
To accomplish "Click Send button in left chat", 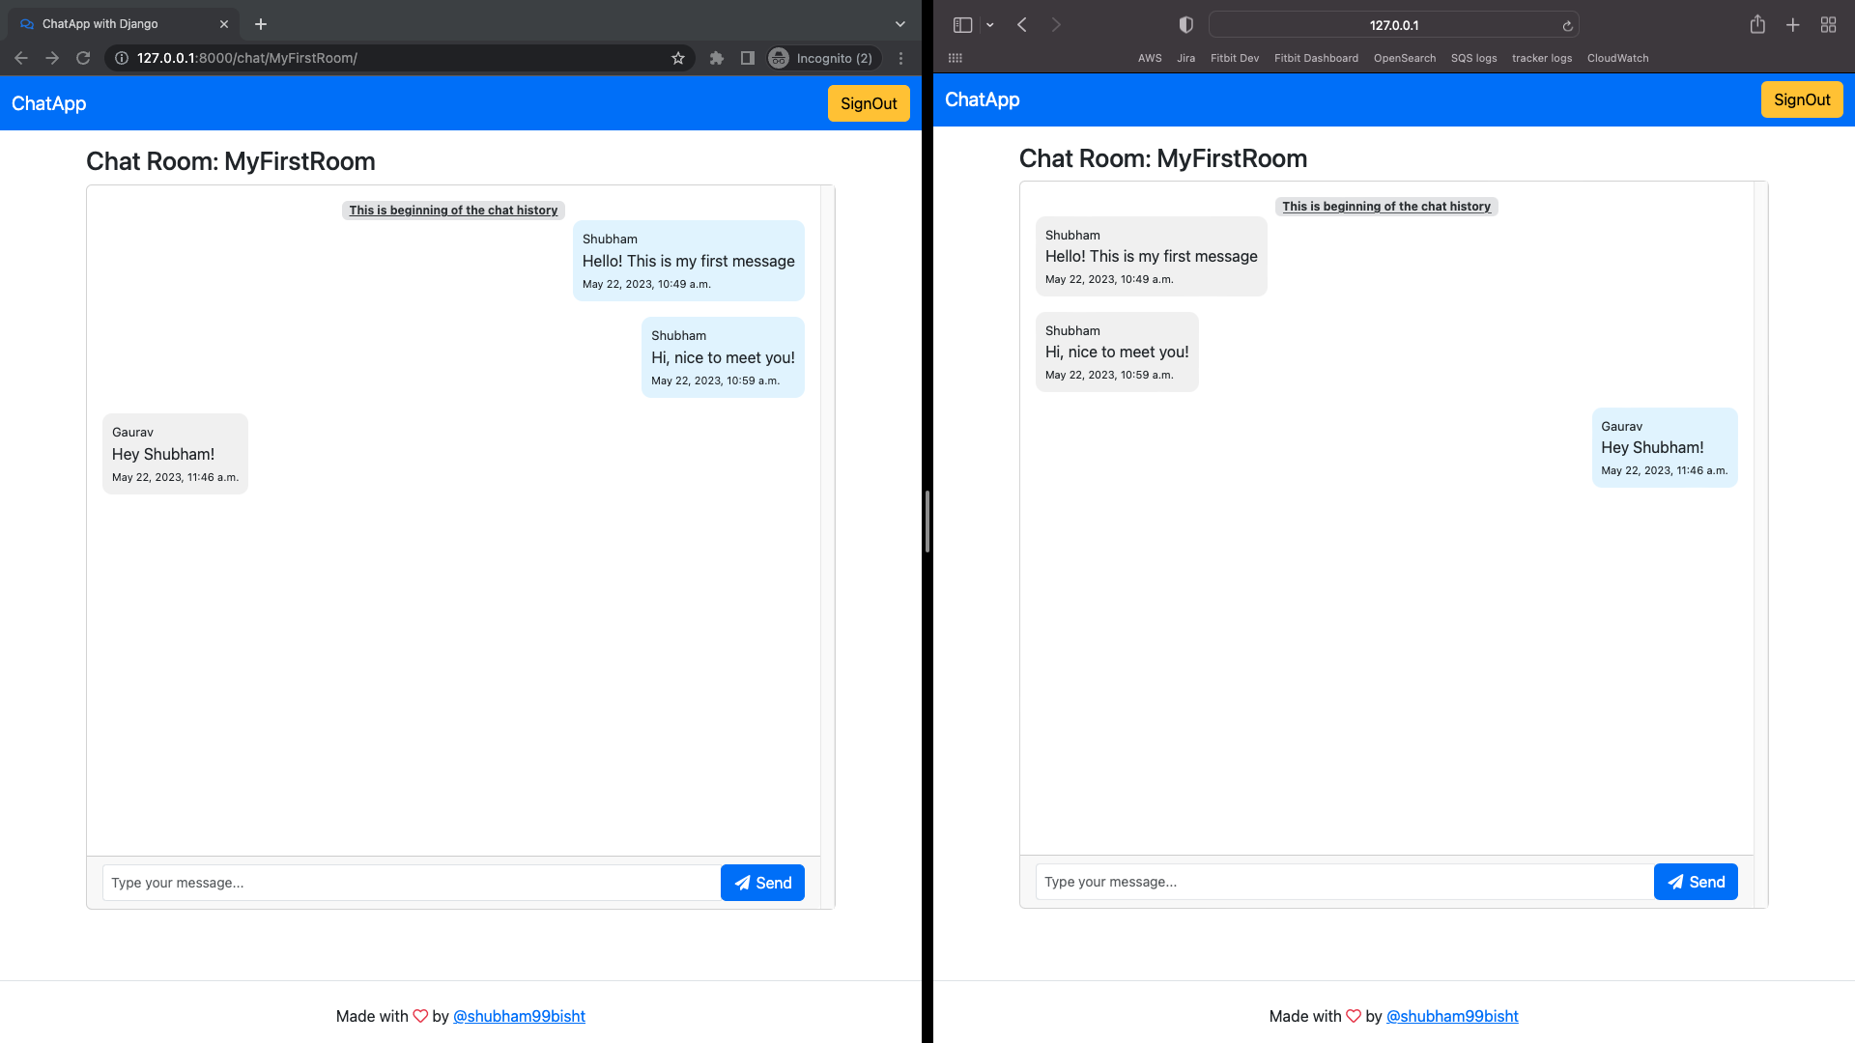I will tap(762, 883).
